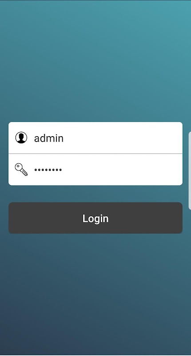Click the key icon beside password
This screenshot has width=191, height=356.
coord(21,170)
